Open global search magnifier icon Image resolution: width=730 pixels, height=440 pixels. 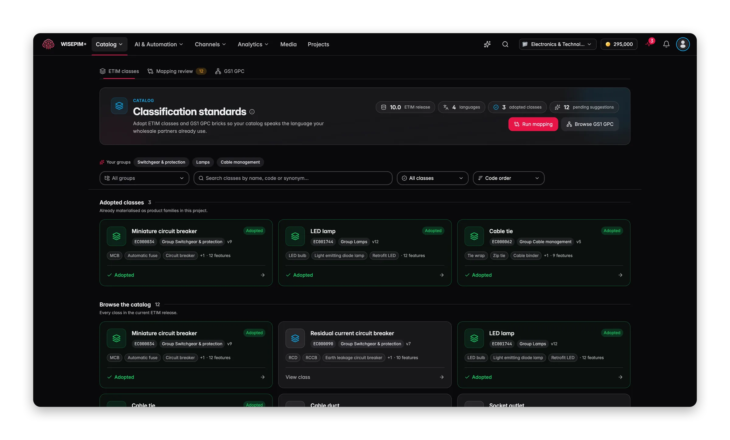[505, 44]
